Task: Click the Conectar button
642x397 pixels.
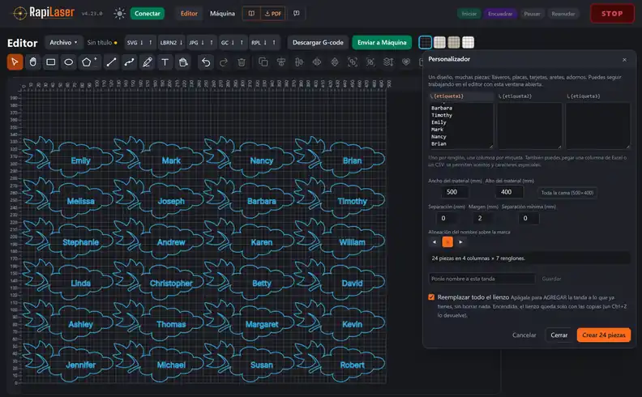Action: tap(148, 14)
